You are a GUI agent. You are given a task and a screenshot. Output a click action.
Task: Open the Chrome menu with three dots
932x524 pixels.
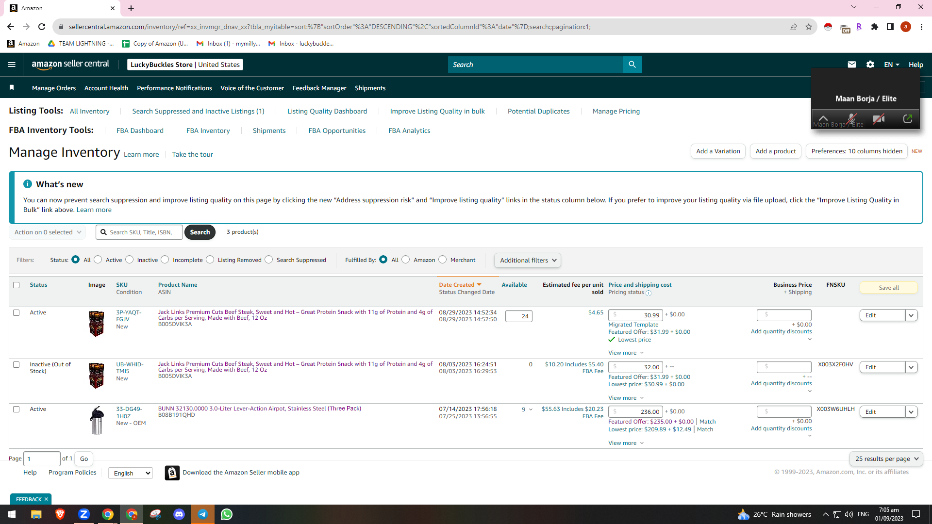[x=921, y=27]
